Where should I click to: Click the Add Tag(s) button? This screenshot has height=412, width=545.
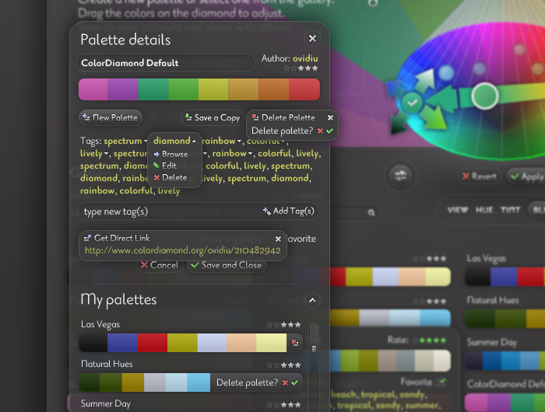point(289,211)
